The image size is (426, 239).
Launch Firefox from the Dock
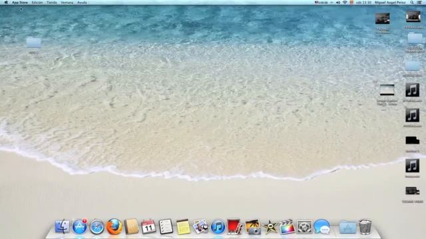(x=114, y=226)
